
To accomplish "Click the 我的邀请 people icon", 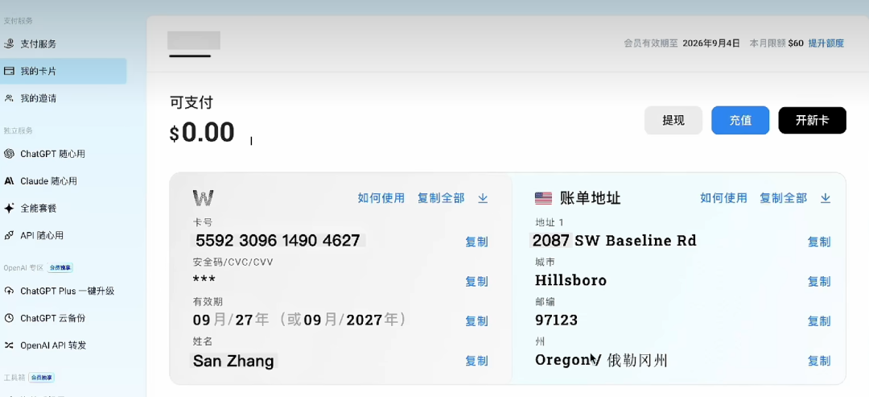I will (x=9, y=98).
